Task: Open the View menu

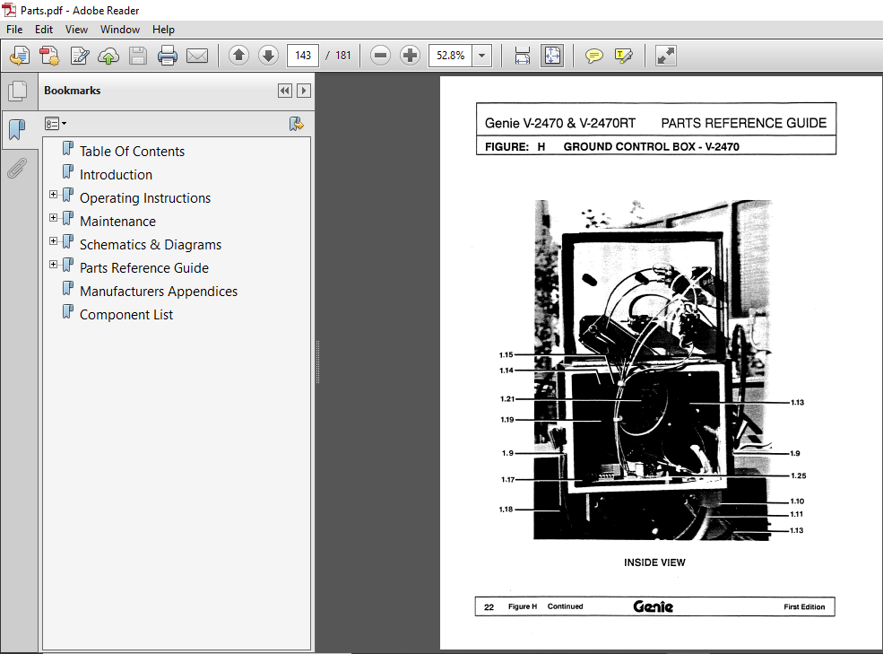Action: click(x=76, y=30)
